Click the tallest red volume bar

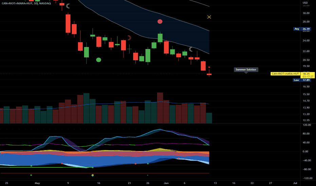[160, 108]
